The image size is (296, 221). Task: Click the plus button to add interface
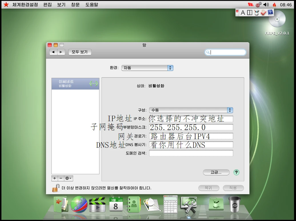click(55, 178)
